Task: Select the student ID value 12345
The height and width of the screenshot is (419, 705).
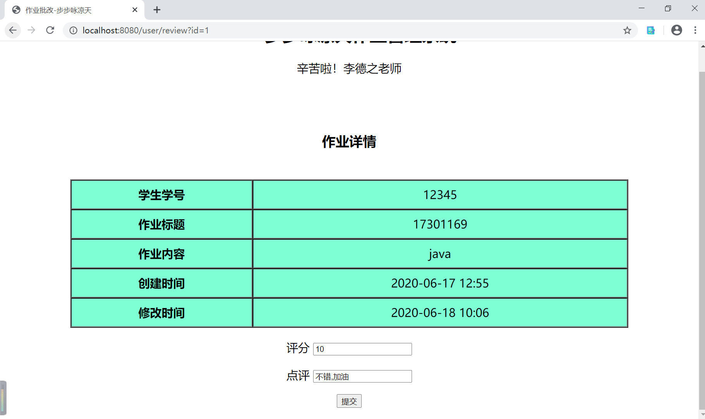Action: (x=440, y=195)
